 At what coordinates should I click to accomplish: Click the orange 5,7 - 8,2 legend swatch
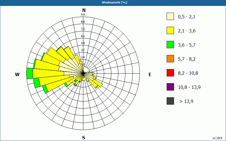coord(170,59)
